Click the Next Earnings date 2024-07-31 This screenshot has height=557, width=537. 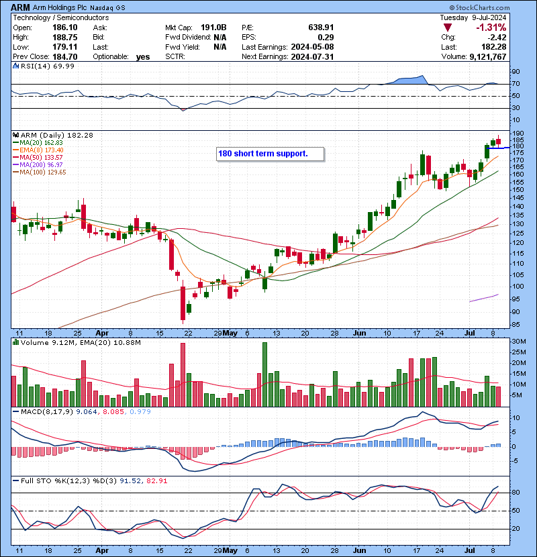[x=312, y=56]
